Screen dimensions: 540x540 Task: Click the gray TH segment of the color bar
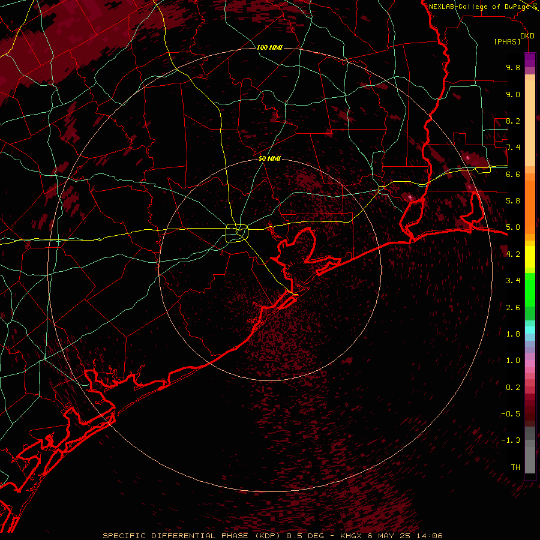tap(530, 460)
